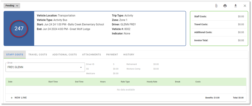Expand the Driver FREY, GLENN dropdown arrow
Viewport: 252px width, 106px height.
[x=81, y=67]
